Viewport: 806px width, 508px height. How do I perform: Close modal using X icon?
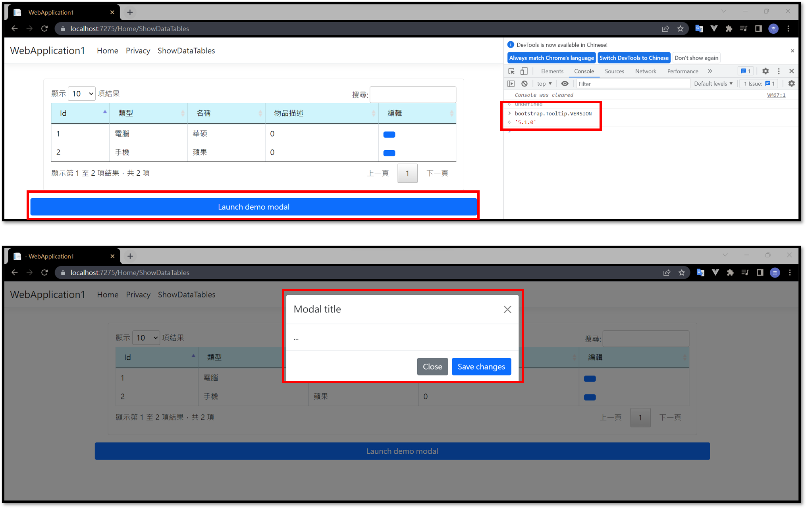point(507,310)
